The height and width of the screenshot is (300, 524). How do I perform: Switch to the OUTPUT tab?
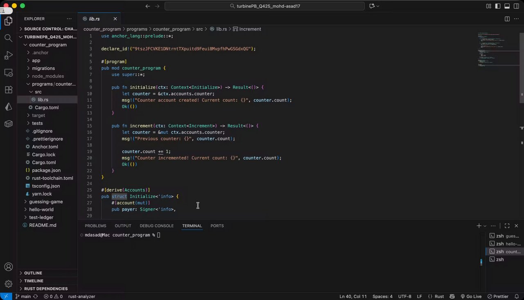pos(123,226)
